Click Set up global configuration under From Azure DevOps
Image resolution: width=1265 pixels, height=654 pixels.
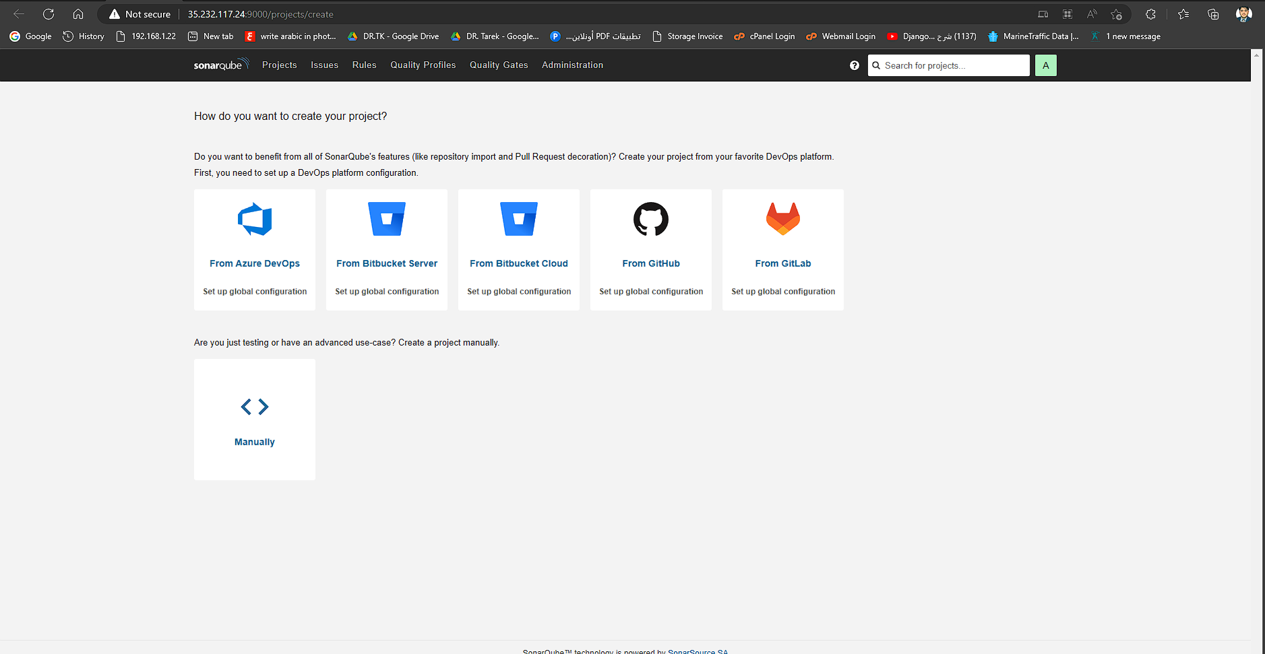coord(254,291)
